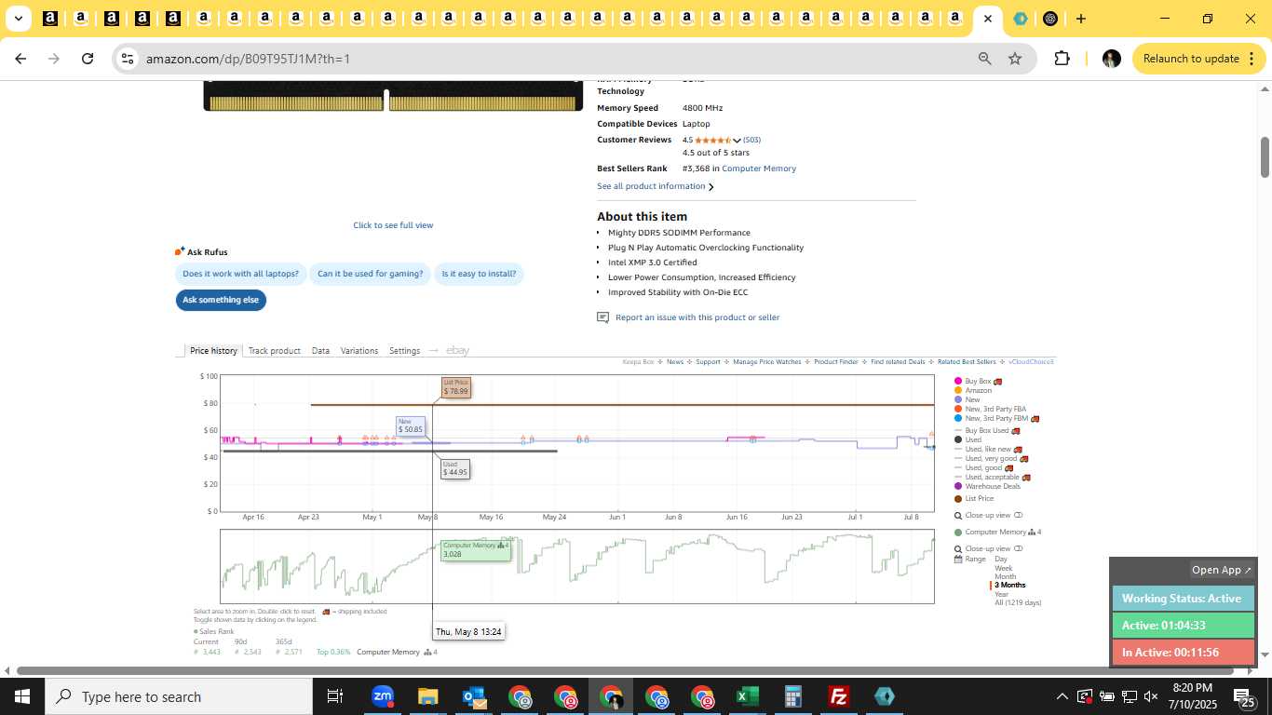
Task: Click the page vertical scrollbar thumb
Action: (x=1265, y=157)
